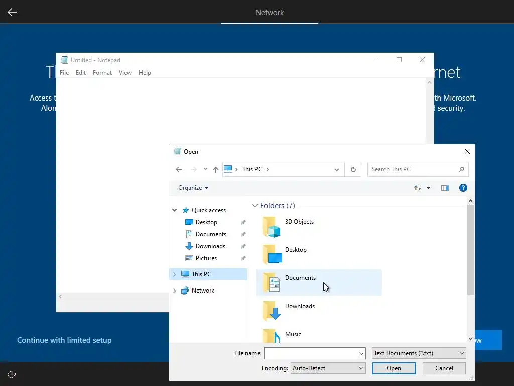The image size is (514, 386).
Task: Click the folder list vertical scrollbar
Action: coord(470,249)
